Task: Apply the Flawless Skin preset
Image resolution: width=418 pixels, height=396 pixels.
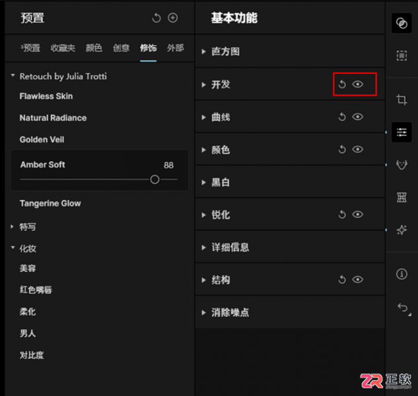Action: [x=46, y=96]
